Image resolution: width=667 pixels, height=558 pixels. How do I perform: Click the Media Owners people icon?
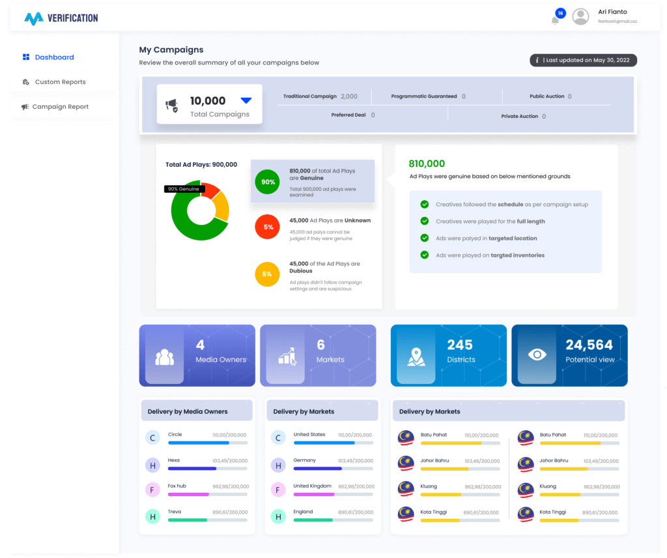tap(164, 357)
